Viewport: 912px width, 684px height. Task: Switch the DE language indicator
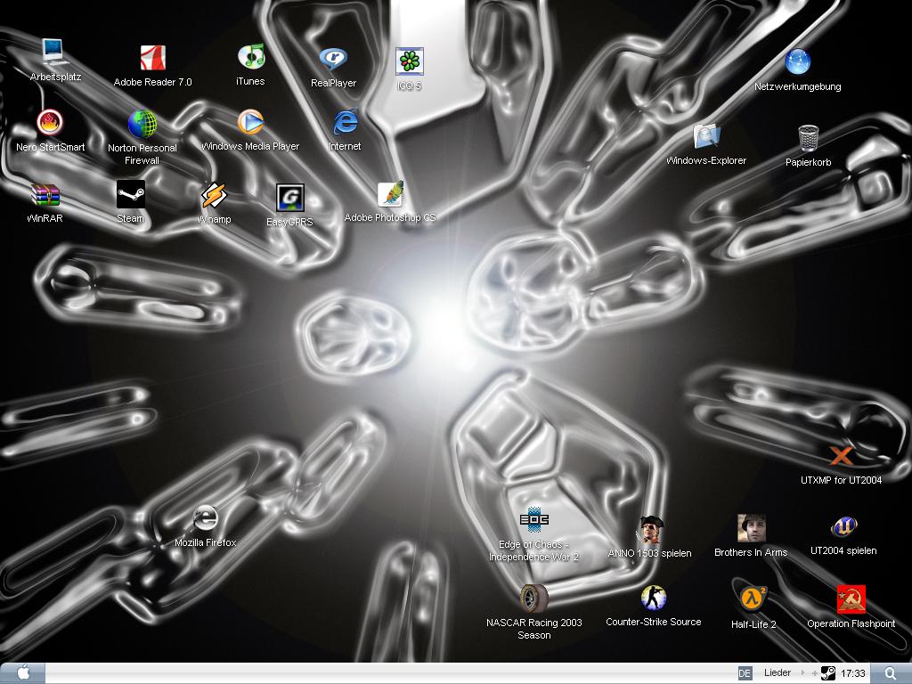click(745, 673)
